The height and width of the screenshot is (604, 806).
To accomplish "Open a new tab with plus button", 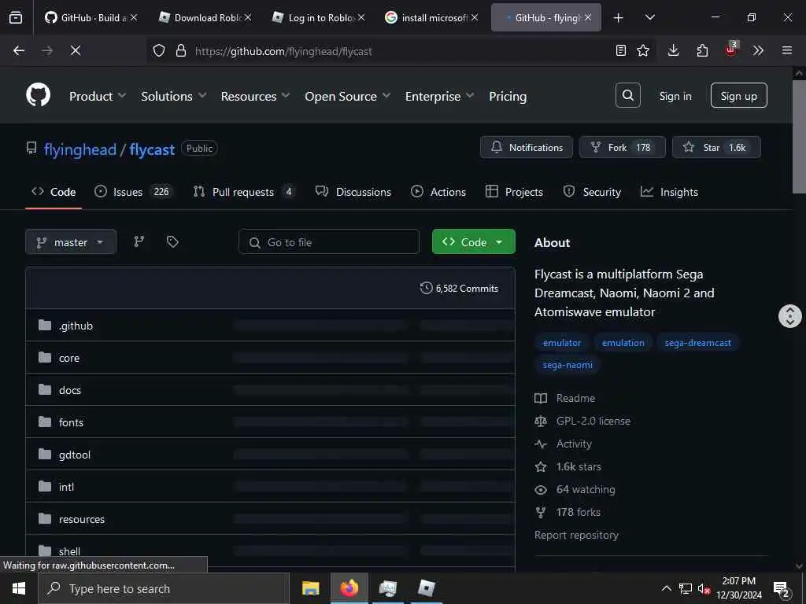I will point(619,17).
